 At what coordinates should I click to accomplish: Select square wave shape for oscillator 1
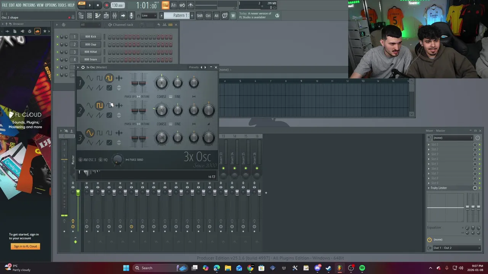[100, 78]
